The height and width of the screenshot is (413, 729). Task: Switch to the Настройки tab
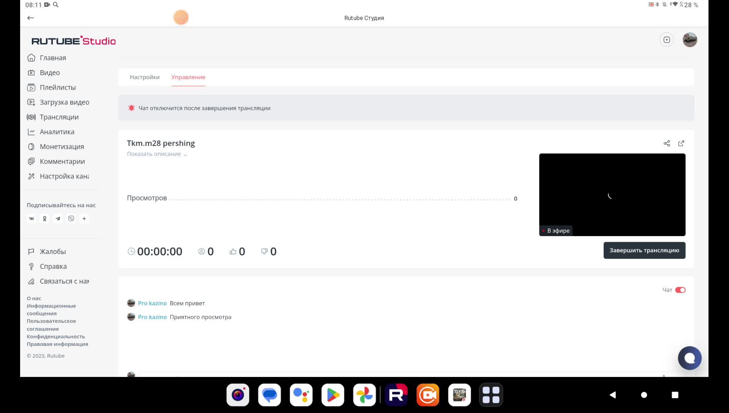[x=145, y=77]
